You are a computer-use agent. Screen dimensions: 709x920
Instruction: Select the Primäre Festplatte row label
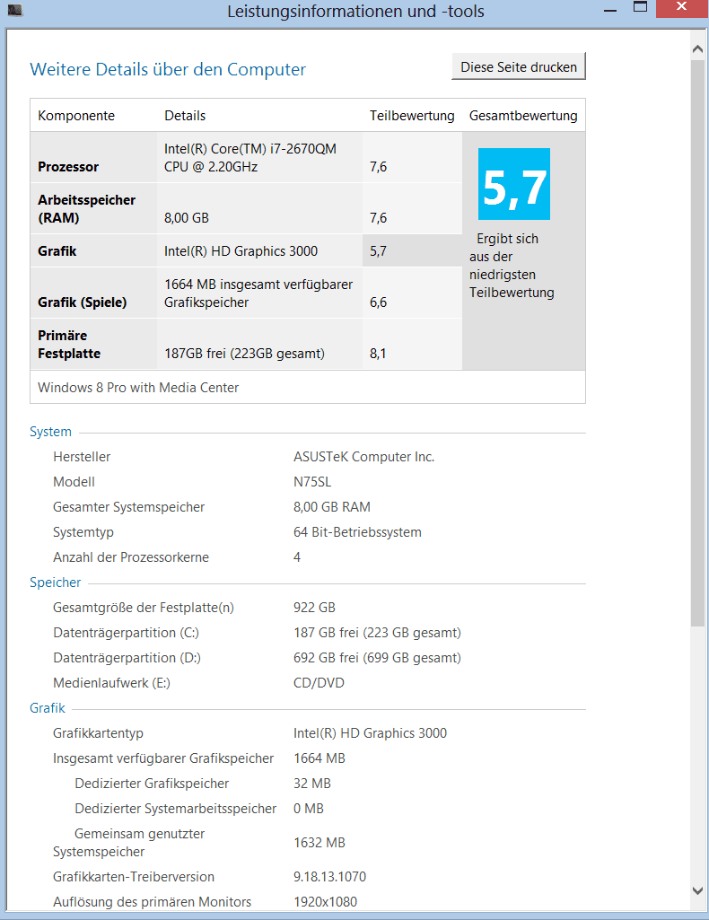[69, 345]
